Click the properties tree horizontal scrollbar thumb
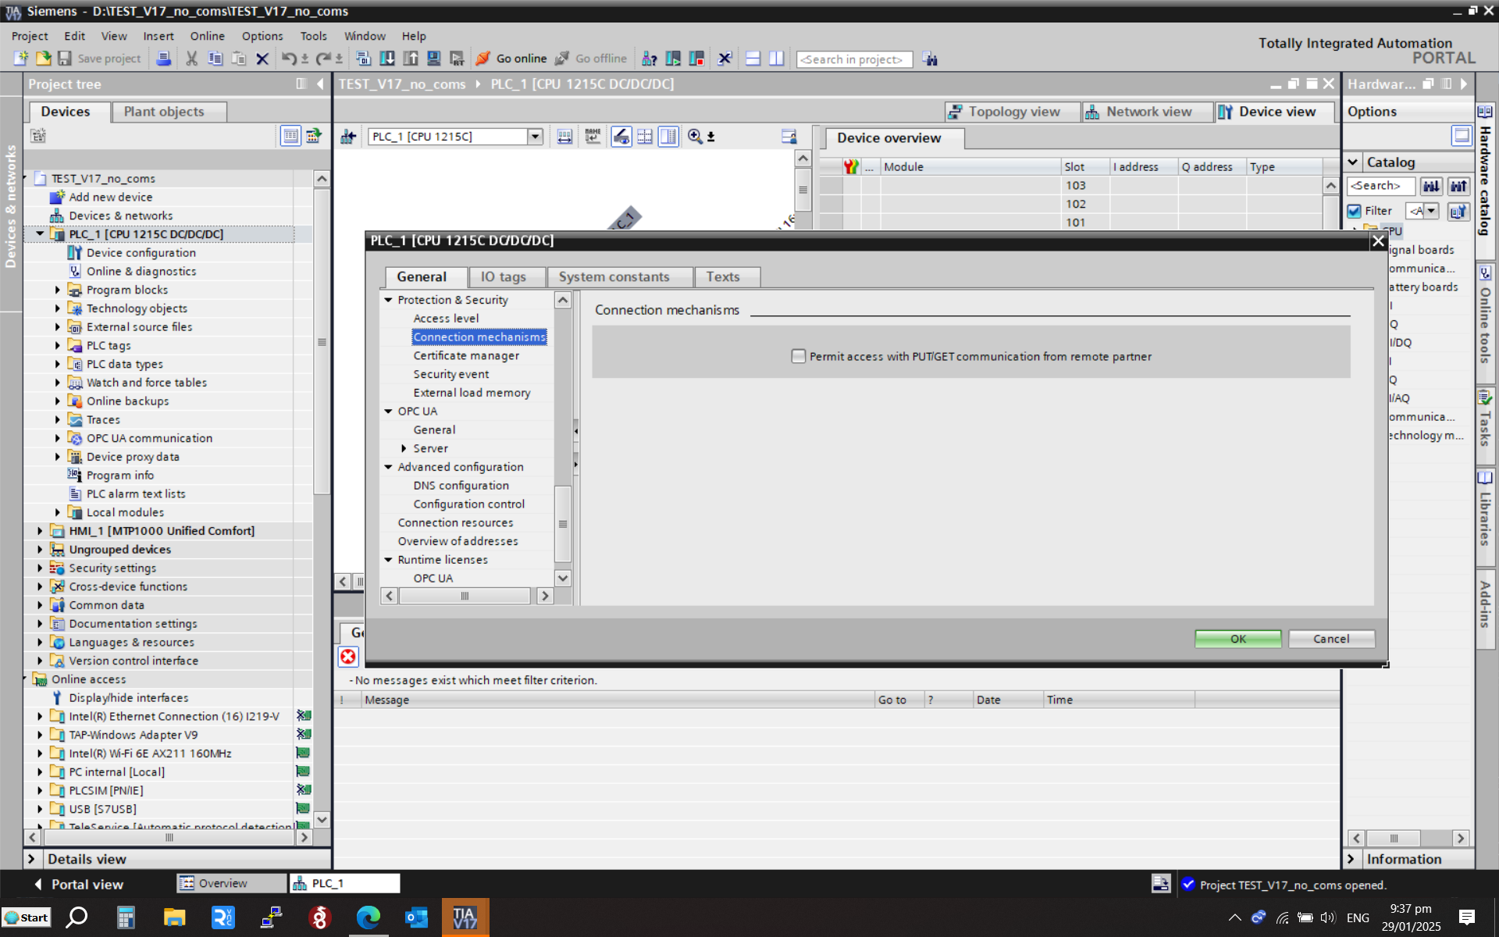The height and width of the screenshot is (937, 1499). coord(465,596)
